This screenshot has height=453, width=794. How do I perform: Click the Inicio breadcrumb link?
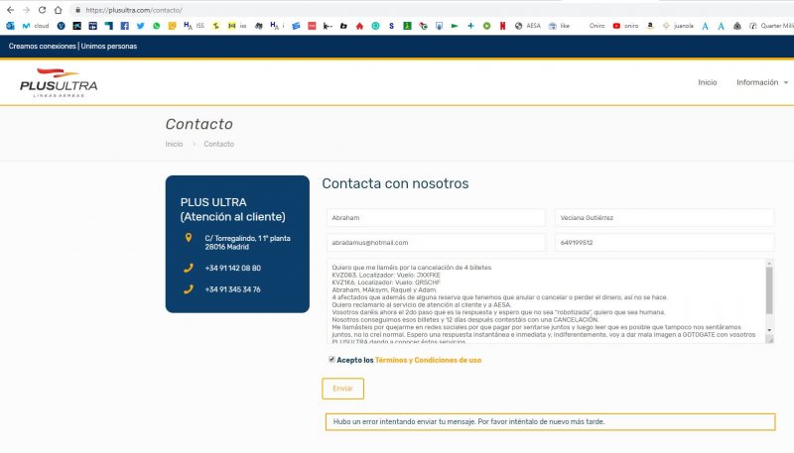click(174, 144)
